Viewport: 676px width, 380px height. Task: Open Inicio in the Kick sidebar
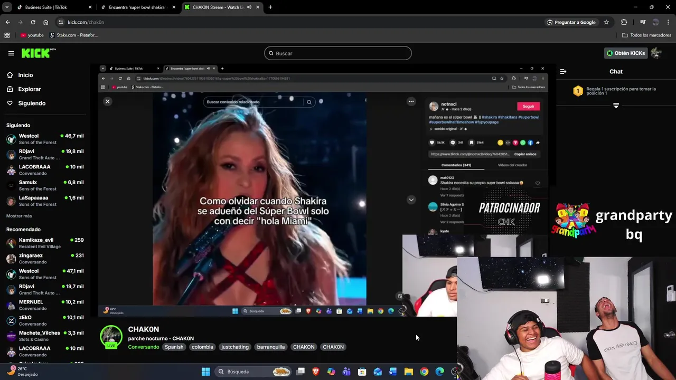coord(25,75)
